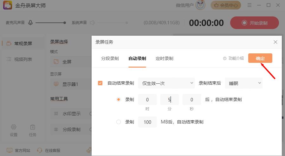Click the 官方网站 monitor icon
The image size is (285, 156).
[9, 150]
